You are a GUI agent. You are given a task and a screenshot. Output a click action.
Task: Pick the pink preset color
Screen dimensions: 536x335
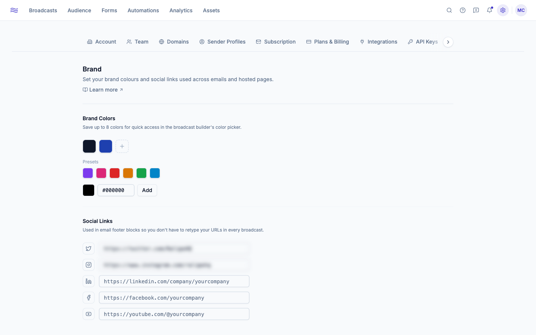[101, 173]
